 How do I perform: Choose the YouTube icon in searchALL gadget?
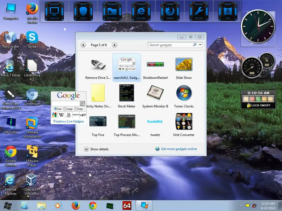(69, 115)
